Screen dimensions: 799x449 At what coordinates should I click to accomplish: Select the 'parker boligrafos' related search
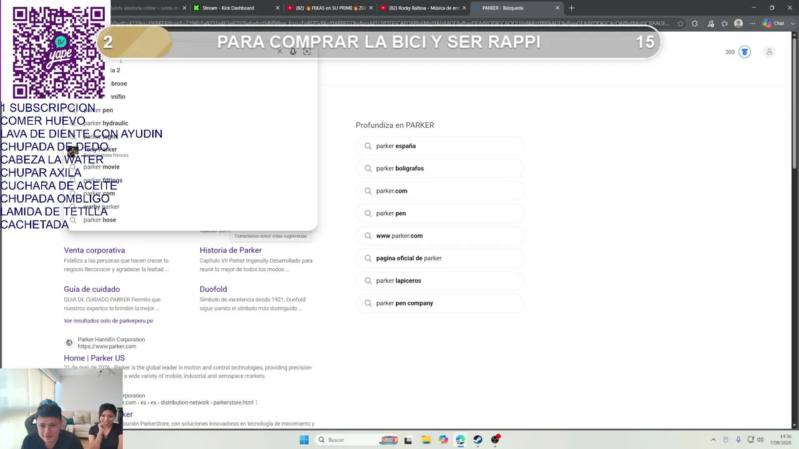click(439, 168)
